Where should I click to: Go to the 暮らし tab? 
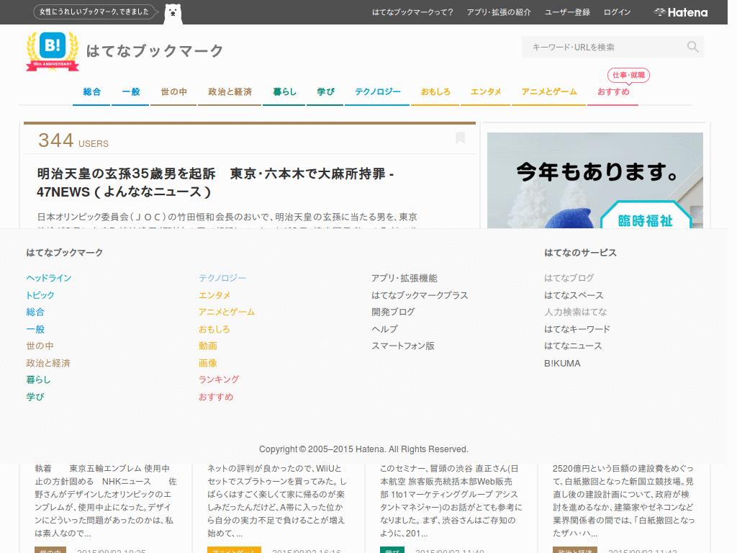pos(284,91)
